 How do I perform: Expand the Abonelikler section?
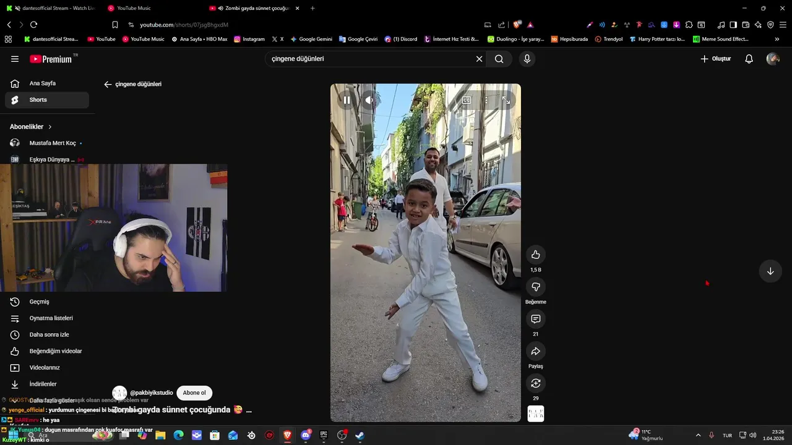click(x=31, y=127)
